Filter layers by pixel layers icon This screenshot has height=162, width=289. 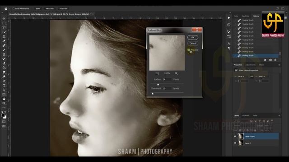coord(251,121)
